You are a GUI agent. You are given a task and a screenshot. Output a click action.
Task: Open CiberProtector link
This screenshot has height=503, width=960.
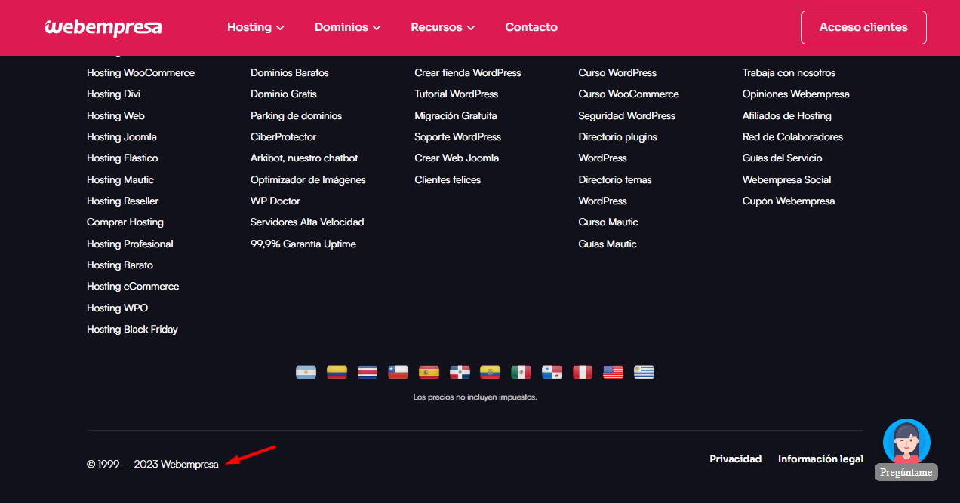(283, 137)
